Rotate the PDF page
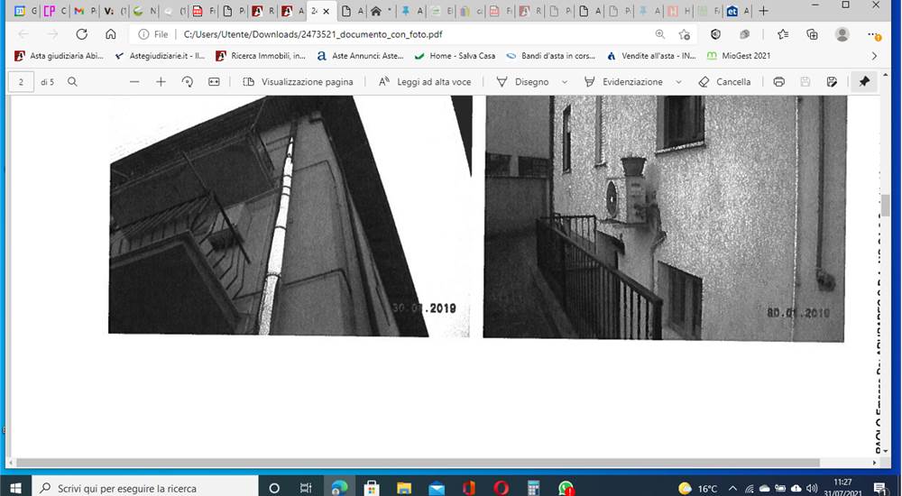The image size is (902, 496). pos(187,82)
